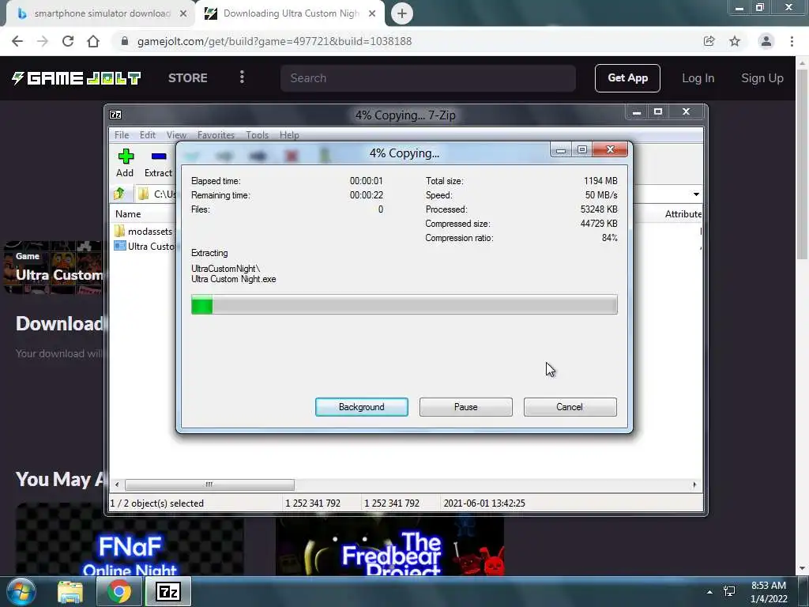Open the Windows Start menu

[x=21, y=591]
